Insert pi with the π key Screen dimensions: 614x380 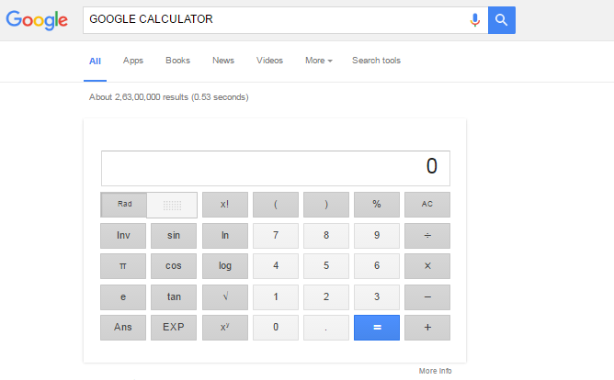click(x=123, y=266)
